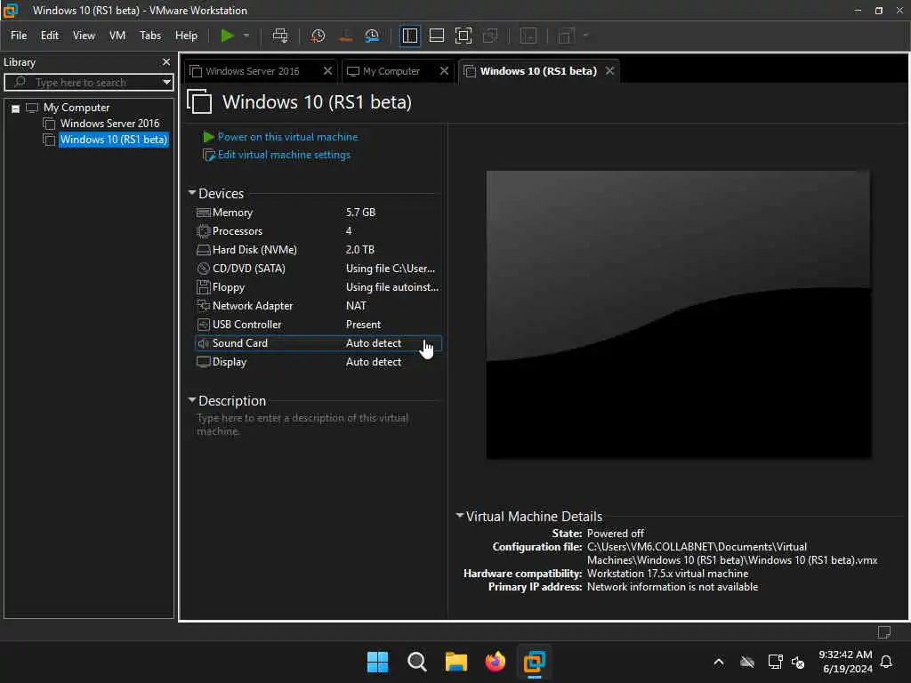The image size is (911, 683).
Task: Open File Explorer from the taskbar
Action: pos(456,662)
